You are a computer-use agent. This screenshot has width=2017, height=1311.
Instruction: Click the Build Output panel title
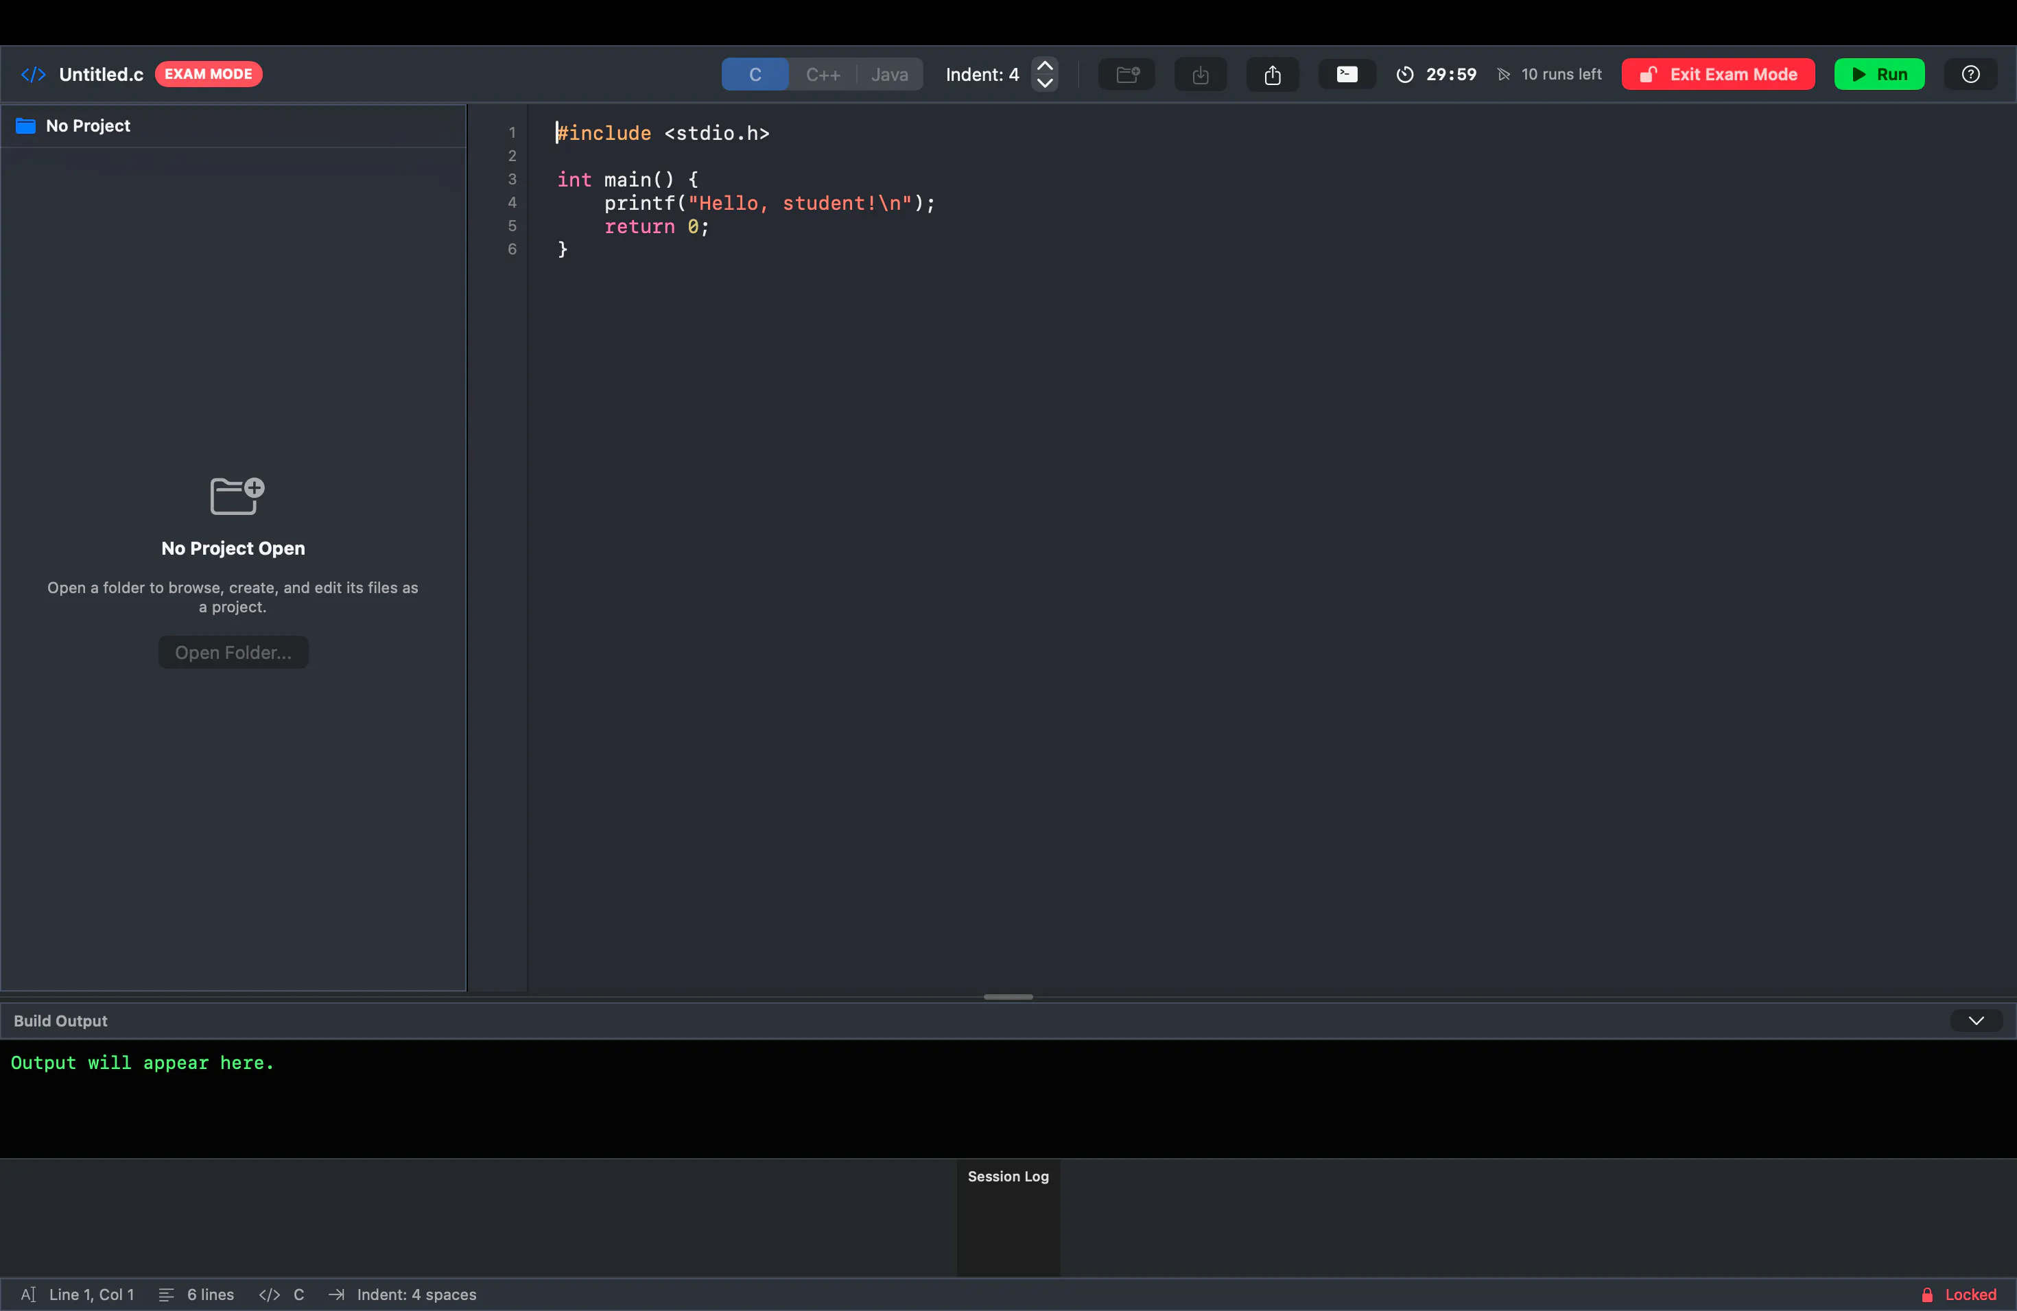[x=60, y=1020]
